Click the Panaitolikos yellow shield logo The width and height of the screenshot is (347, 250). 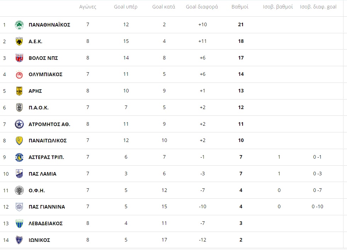coord(19,141)
